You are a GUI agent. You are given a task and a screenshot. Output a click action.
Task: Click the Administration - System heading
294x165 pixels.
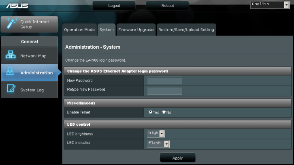coord(93,47)
